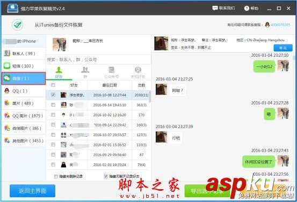Click the friend list vertical scrollbar
This screenshot has height=202, width=297.
150,96
